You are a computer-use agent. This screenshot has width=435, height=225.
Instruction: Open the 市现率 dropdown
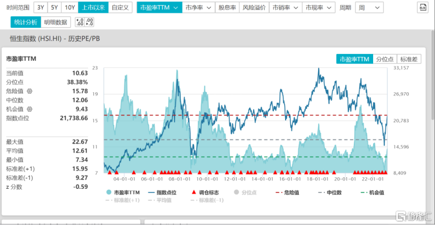pyautogui.click(x=319, y=7)
